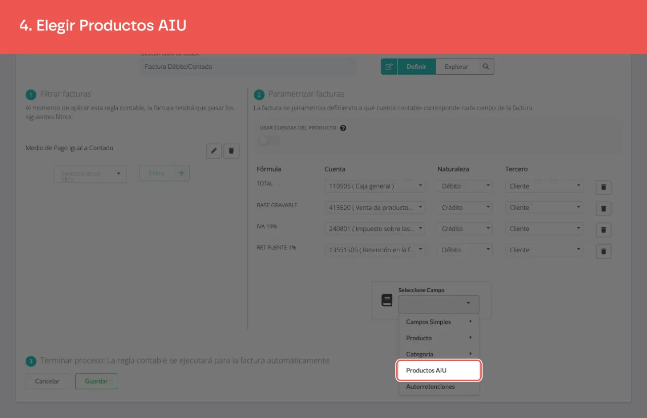
Task: Delete the RET FUENTE 1% row trash icon
Action: pos(604,251)
